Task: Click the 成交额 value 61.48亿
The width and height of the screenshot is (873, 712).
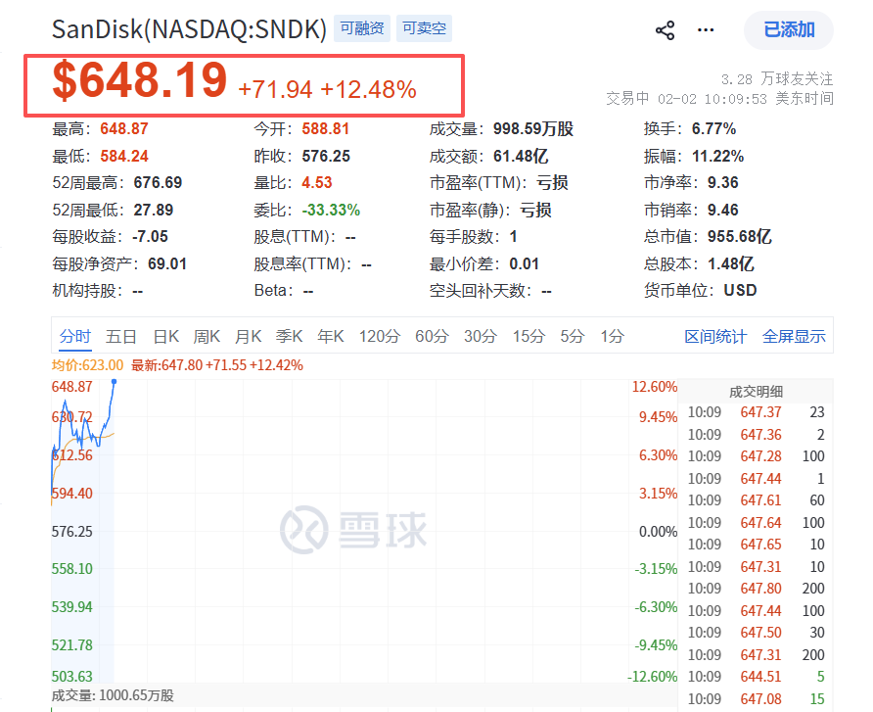Action: (x=521, y=156)
